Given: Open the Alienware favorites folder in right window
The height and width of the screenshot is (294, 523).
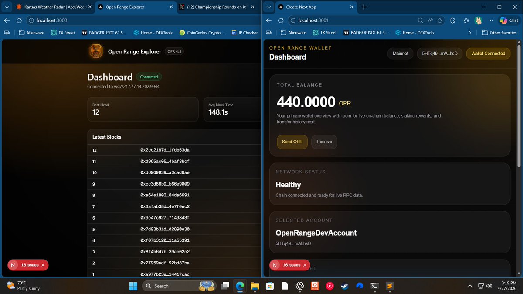Looking at the screenshot, I should pyautogui.click(x=293, y=33).
